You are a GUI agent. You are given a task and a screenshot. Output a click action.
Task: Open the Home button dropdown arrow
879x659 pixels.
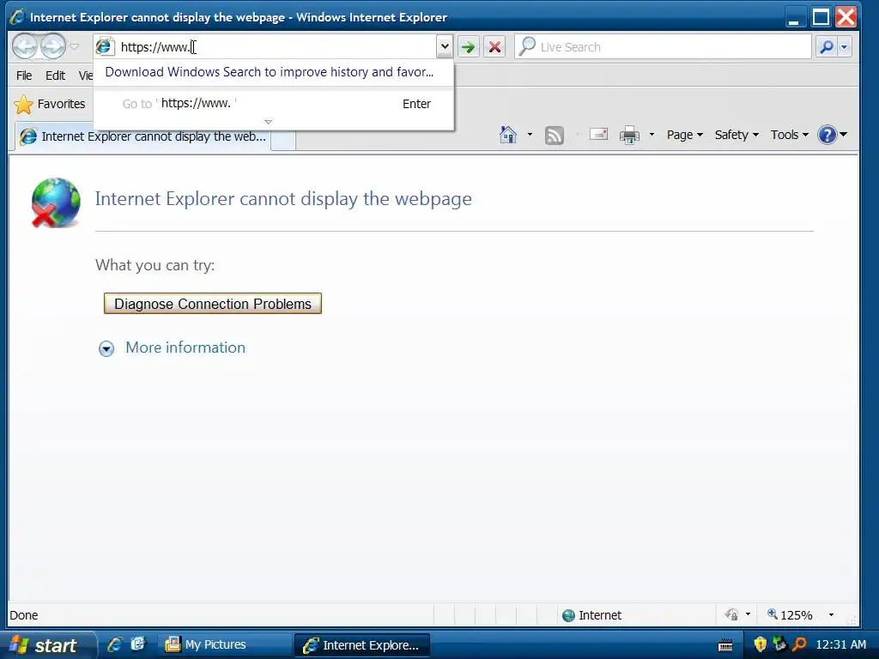click(x=529, y=135)
